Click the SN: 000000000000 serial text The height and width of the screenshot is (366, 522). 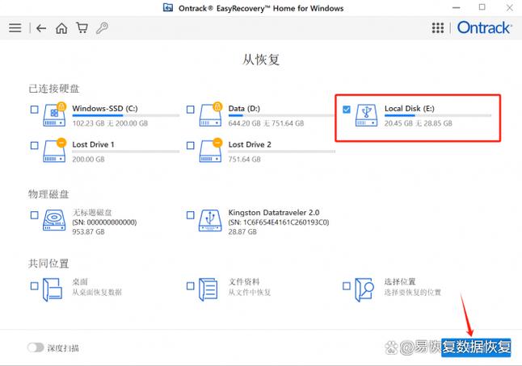coord(104,223)
